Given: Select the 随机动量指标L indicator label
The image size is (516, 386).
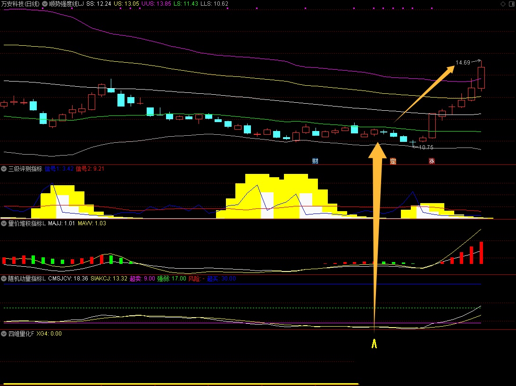Looking at the screenshot, I should tap(27, 279).
